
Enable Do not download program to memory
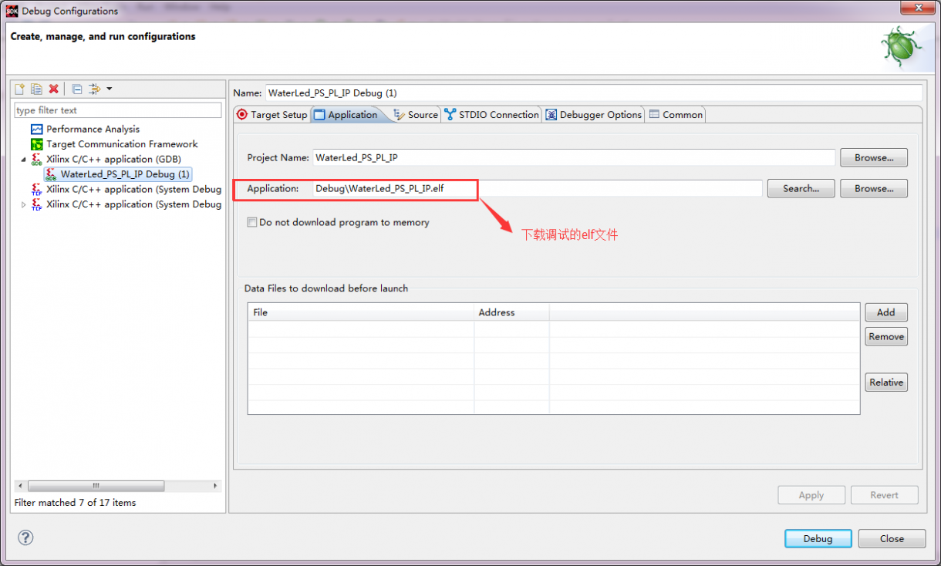tap(251, 222)
